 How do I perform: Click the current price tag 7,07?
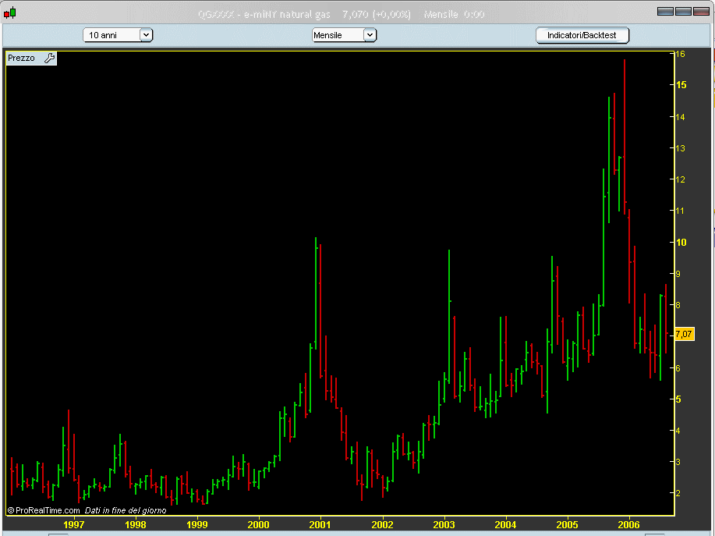click(684, 335)
